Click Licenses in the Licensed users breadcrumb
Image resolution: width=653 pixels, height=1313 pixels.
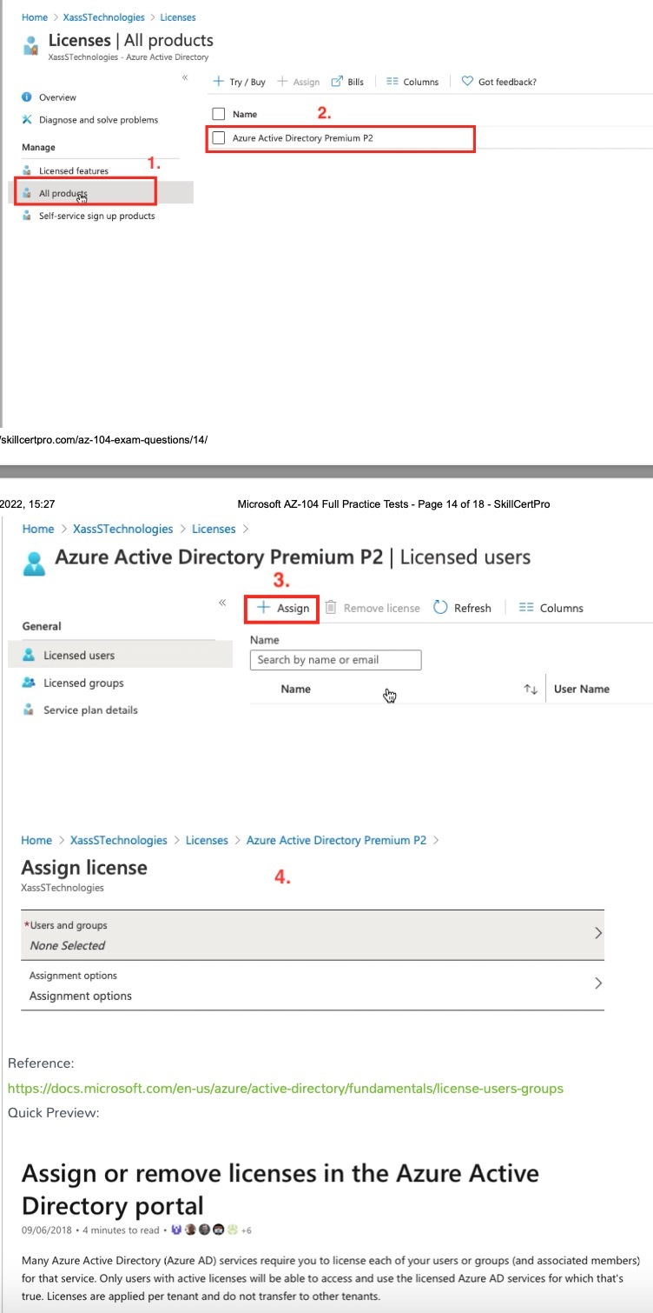[214, 529]
